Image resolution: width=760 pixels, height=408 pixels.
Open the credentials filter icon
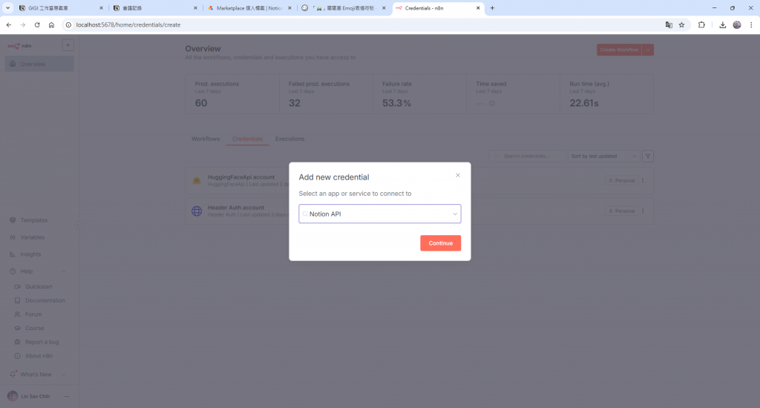pyautogui.click(x=648, y=156)
